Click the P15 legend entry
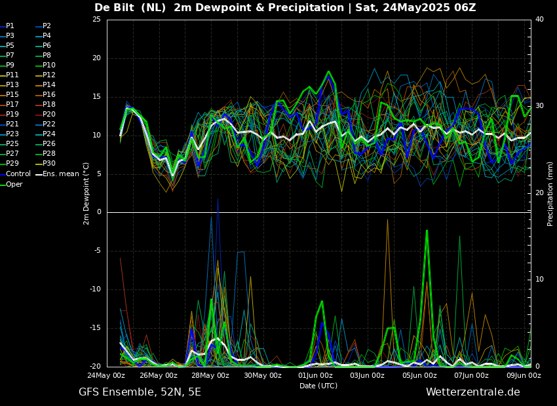Viewport: 557px width, 406px height. click(x=9, y=94)
